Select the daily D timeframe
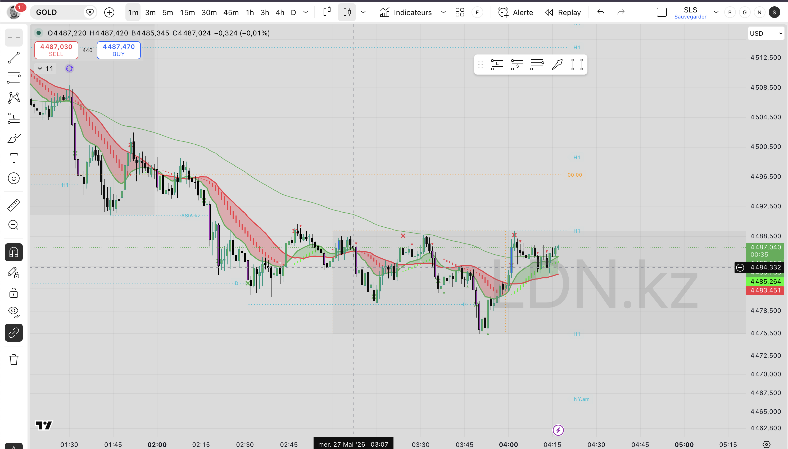The image size is (788, 449). (293, 12)
